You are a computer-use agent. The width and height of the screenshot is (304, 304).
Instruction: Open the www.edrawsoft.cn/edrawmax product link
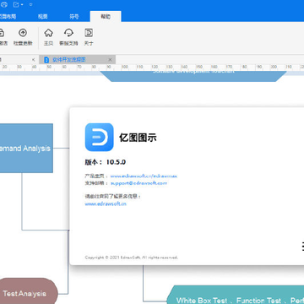(144, 176)
